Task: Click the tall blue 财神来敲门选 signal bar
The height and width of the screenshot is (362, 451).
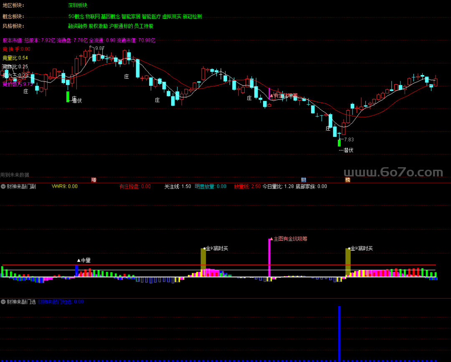Action: [339, 334]
